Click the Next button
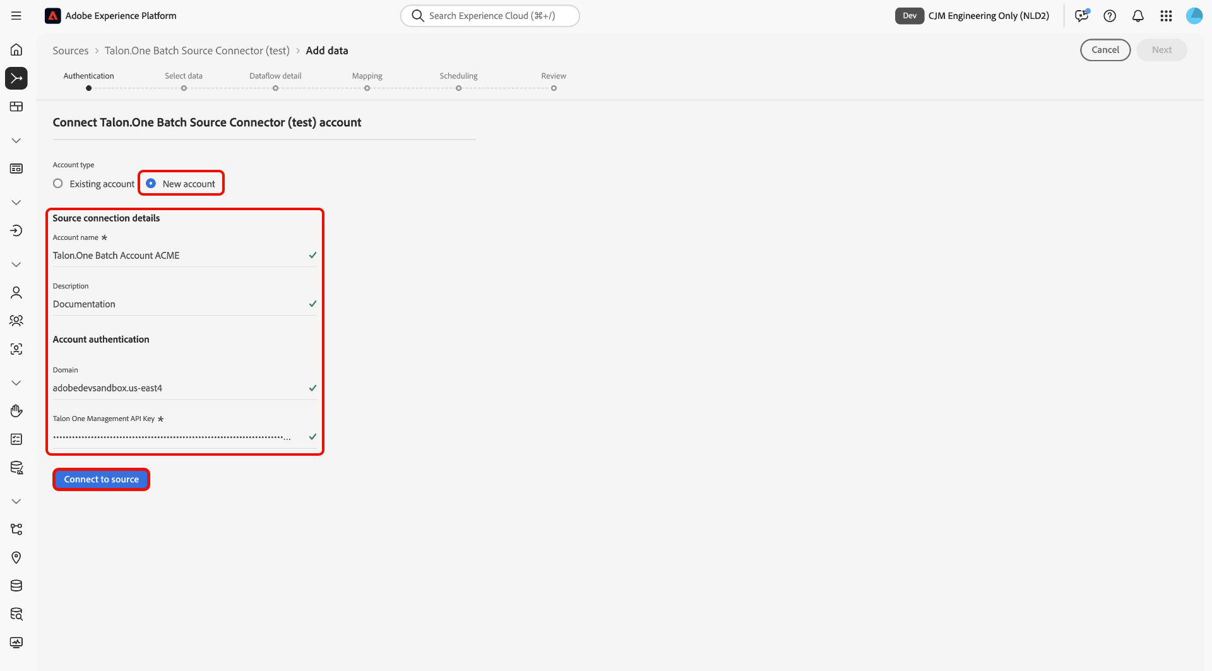The height and width of the screenshot is (671, 1212). (x=1161, y=50)
